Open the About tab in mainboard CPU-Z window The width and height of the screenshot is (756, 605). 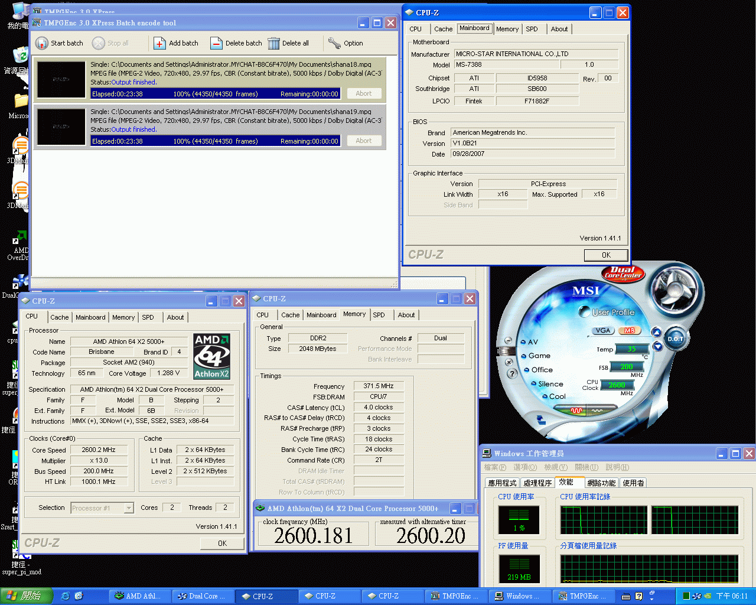click(559, 29)
